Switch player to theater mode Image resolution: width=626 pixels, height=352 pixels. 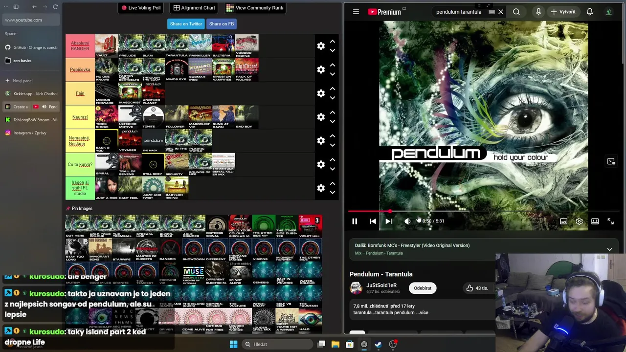595,221
